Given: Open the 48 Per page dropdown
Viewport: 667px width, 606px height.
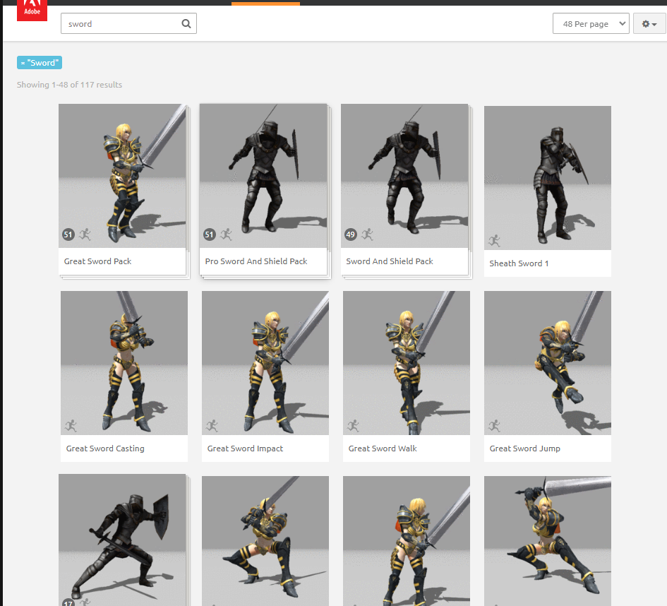Looking at the screenshot, I should [x=591, y=23].
